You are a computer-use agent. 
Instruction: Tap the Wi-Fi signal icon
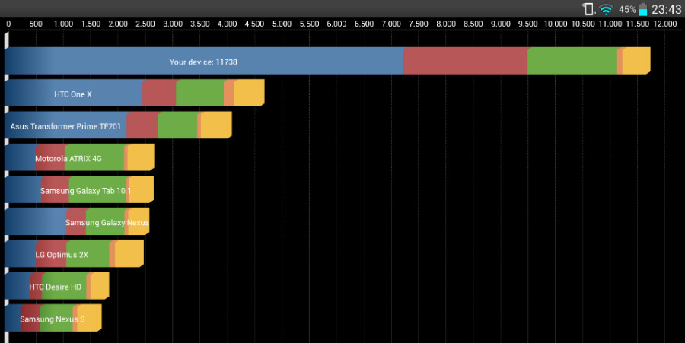pos(606,9)
